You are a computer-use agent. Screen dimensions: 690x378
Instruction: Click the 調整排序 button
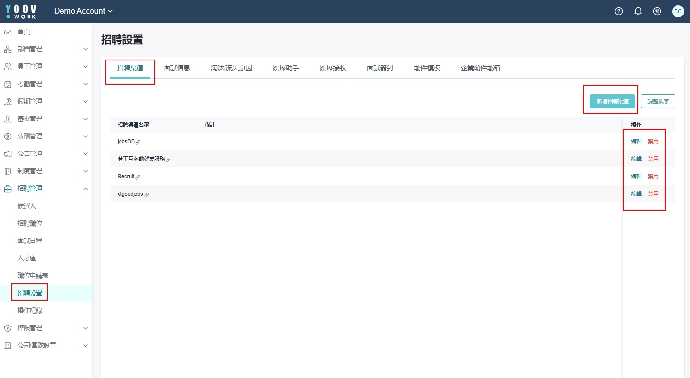pyautogui.click(x=658, y=101)
